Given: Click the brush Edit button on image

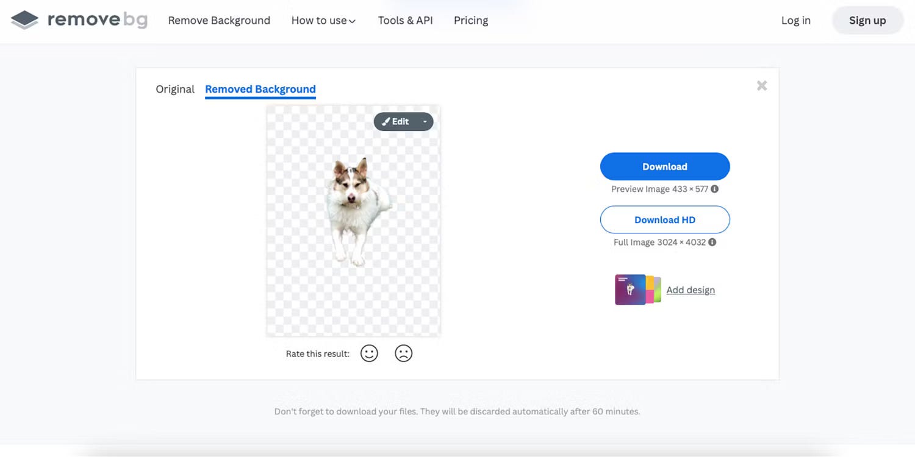Looking at the screenshot, I should coord(395,121).
